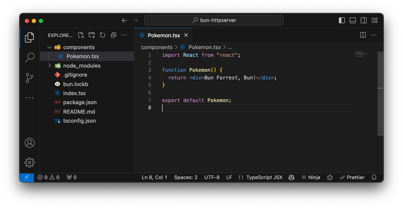Viewport: 403px width, 208px height.
Task: Place cursor on import React line
Action: 201,55
